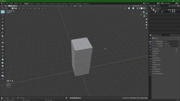Screen dimensions: 180x101
Task: Enable face select mode
Action: (16, 8)
